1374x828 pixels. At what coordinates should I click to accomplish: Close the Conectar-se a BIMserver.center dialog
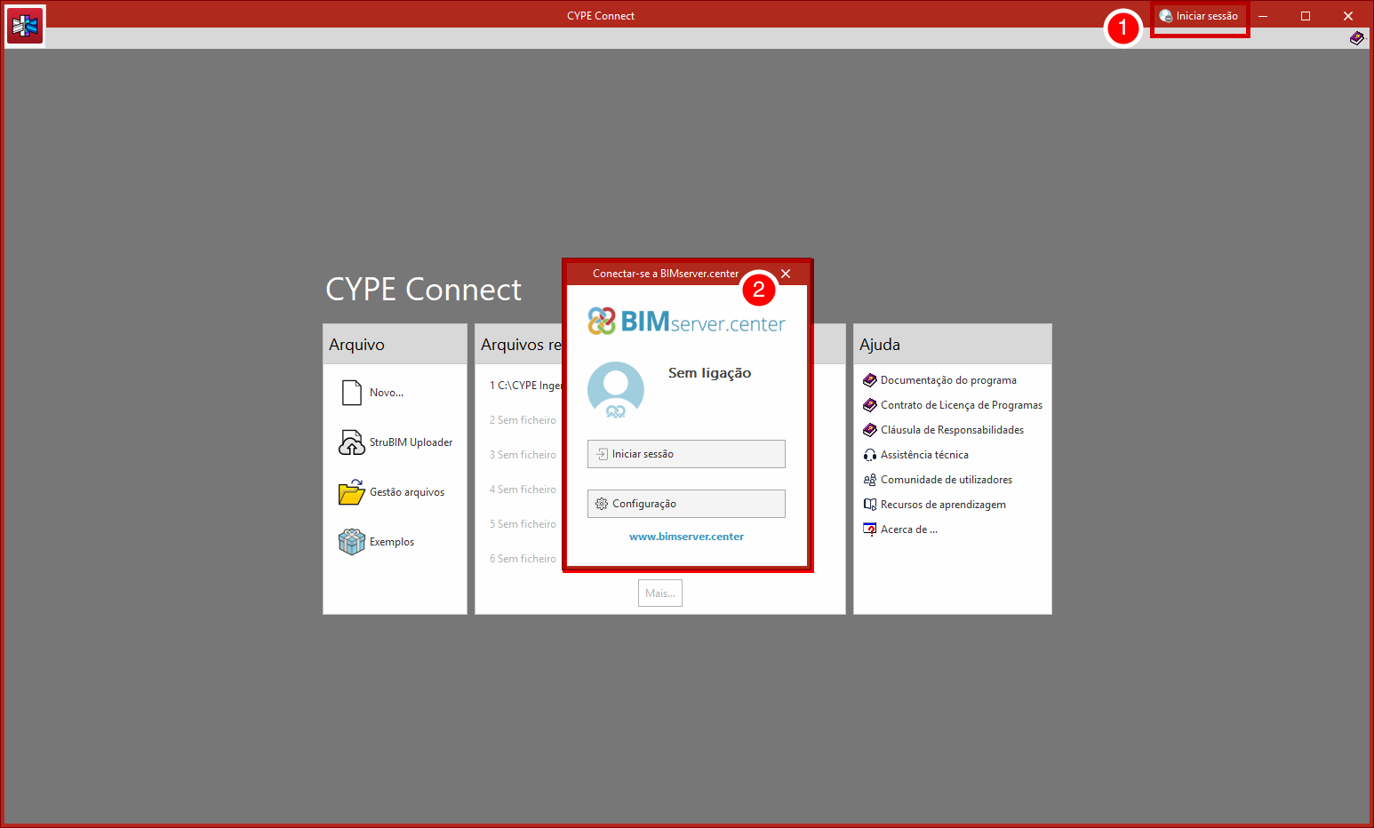(786, 274)
